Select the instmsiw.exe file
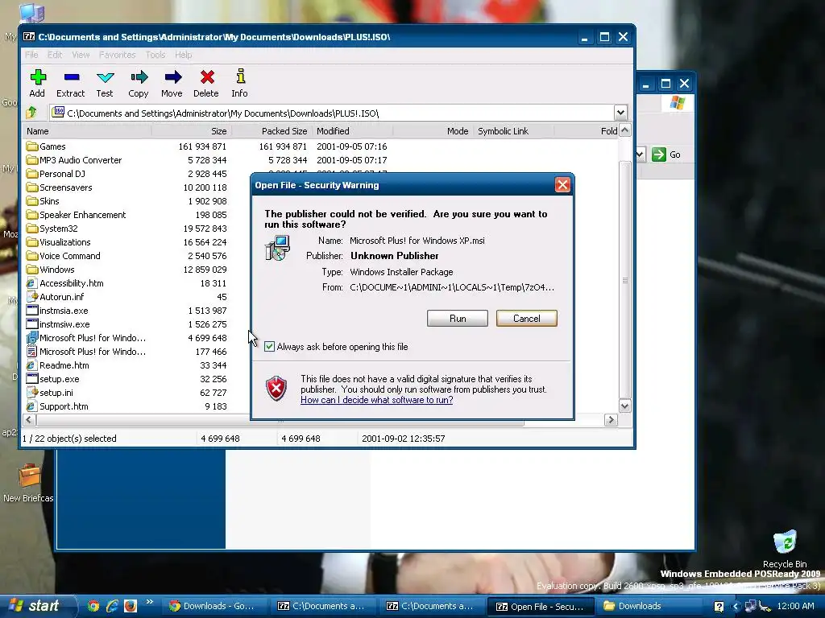The height and width of the screenshot is (618, 825). (x=58, y=324)
